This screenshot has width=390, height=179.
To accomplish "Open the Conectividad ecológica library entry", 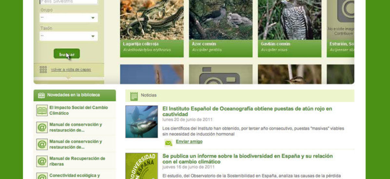I will 75,176.
